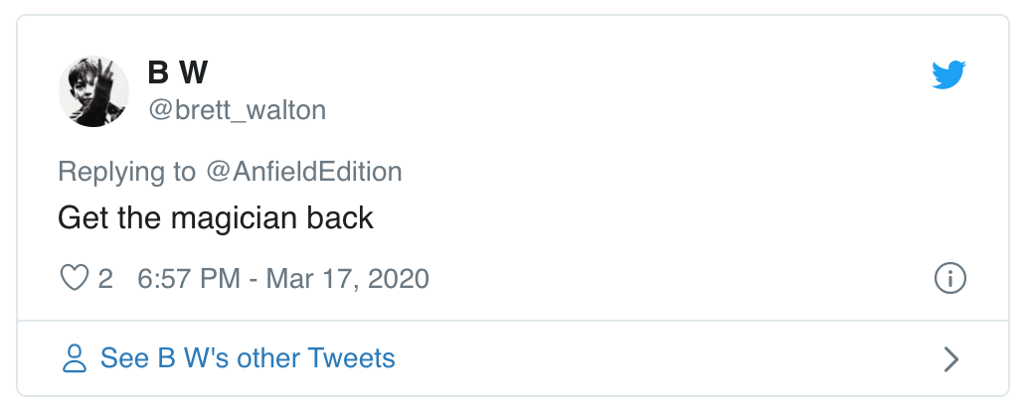Screen dimensions: 1028x409
Task: Click the Twitter bird logo
Action: [948, 75]
